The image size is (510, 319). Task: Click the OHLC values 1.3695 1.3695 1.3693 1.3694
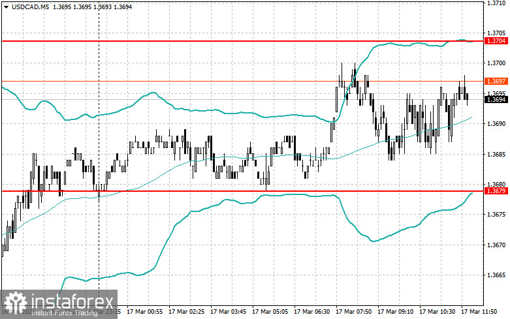[92, 7]
